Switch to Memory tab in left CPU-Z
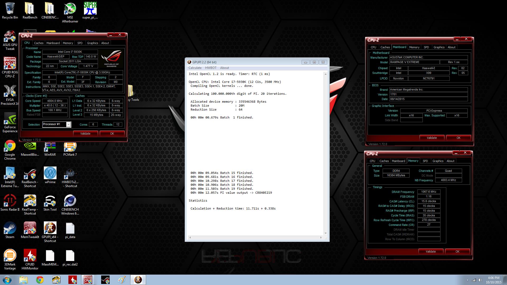 click(68, 43)
